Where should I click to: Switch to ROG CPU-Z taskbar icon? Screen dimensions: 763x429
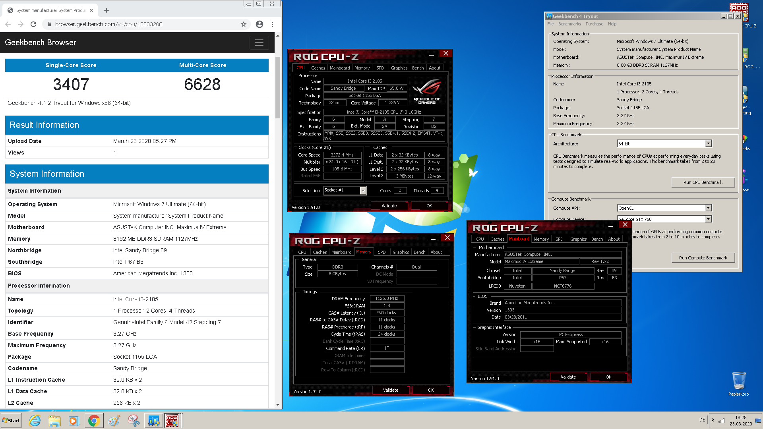172,421
